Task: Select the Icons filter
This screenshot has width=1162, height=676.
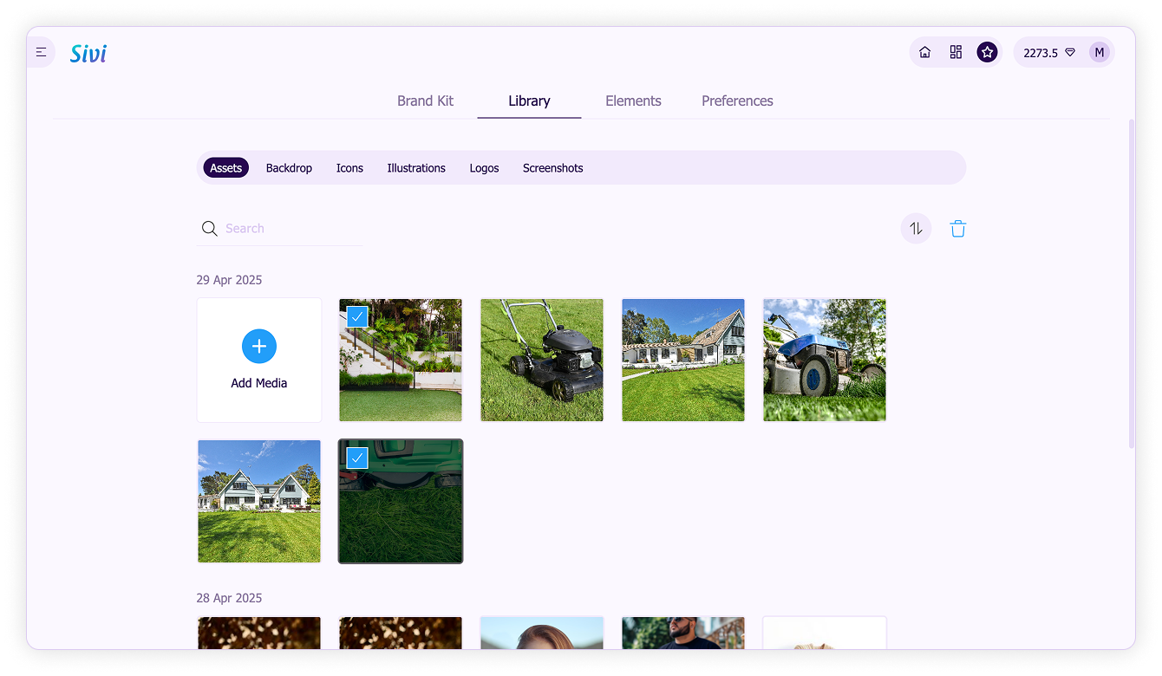Action: point(349,168)
